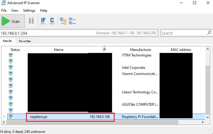Expand the raspberrypi row chevron
Image resolution: width=213 pixels, height=134 pixels.
click(4, 117)
